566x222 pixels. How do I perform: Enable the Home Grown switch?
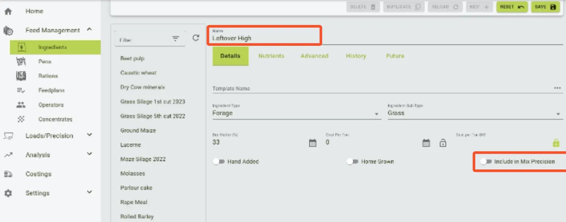[x=352, y=162]
